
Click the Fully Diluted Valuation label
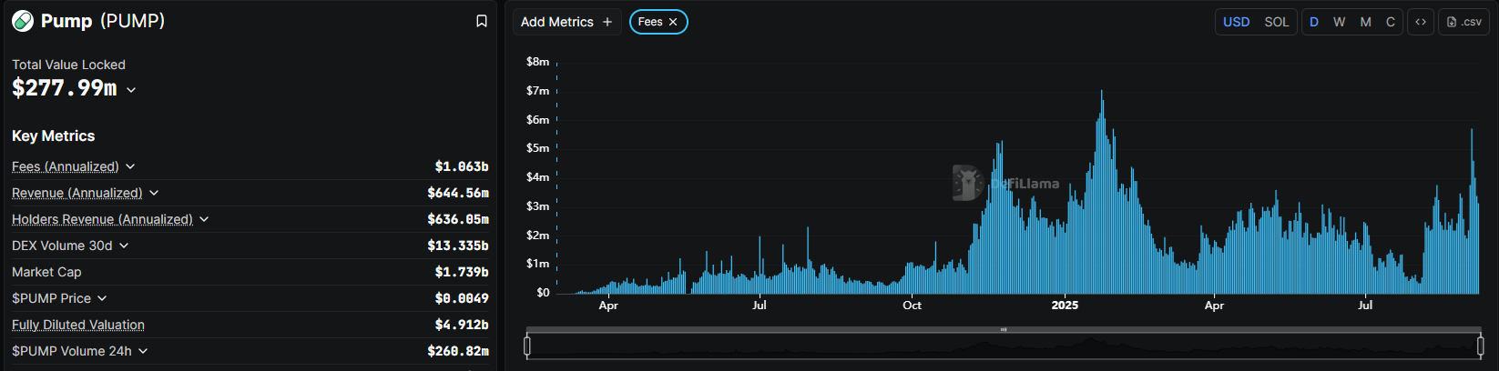coord(78,325)
